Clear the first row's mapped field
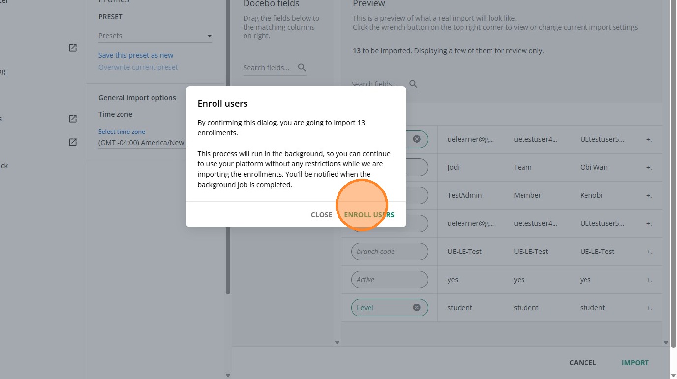Image resolution: width=677 pixels, height=379 pixels. pyautogui.click(x=417, y=139)
